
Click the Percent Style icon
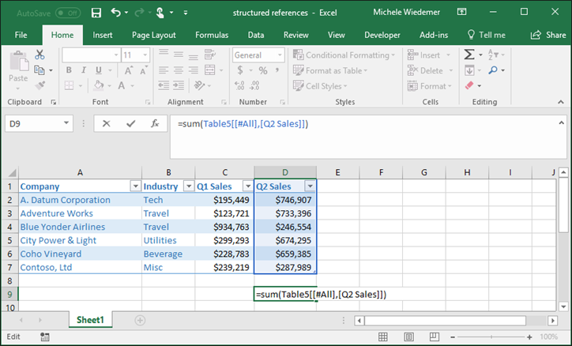[x=262, y=70]
